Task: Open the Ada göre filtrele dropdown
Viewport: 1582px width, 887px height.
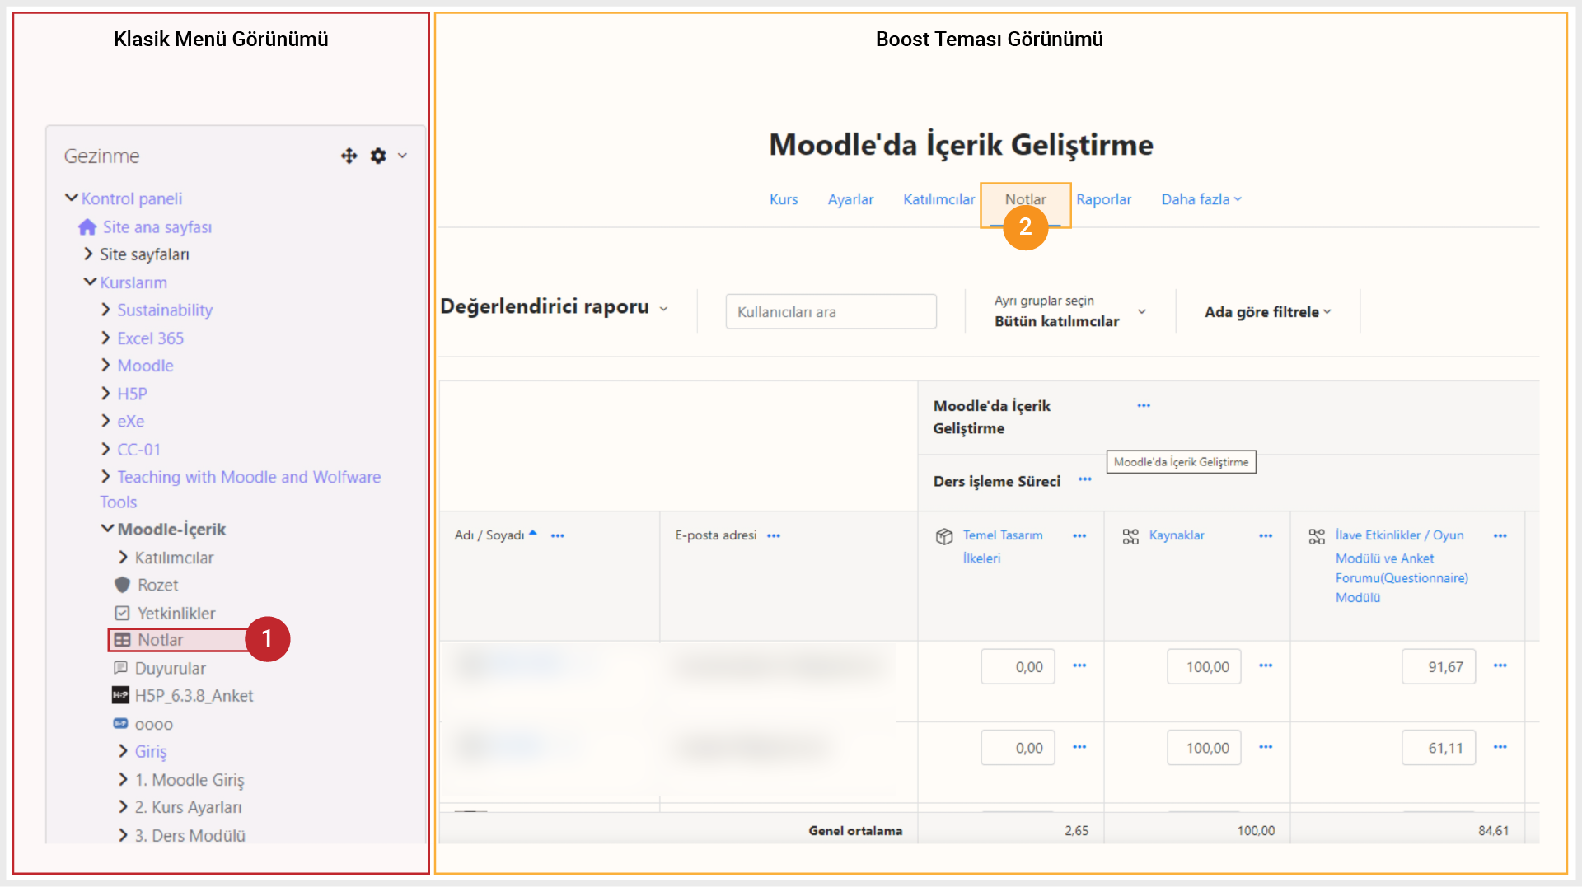Action: (x=1268, y=312)
